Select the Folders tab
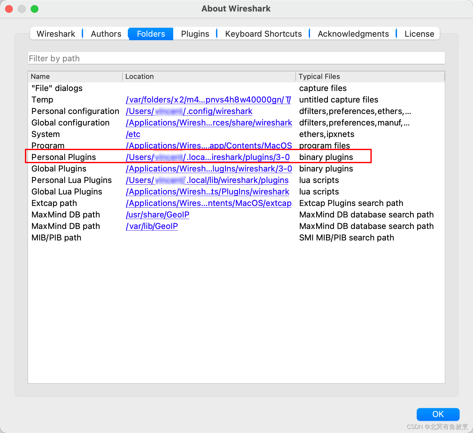This screenshot has height=433, width=473. point(151,34)
